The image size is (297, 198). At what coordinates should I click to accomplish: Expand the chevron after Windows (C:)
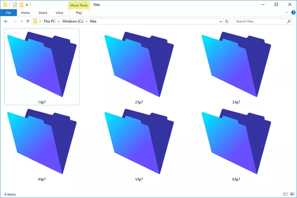tap(87, 21)
